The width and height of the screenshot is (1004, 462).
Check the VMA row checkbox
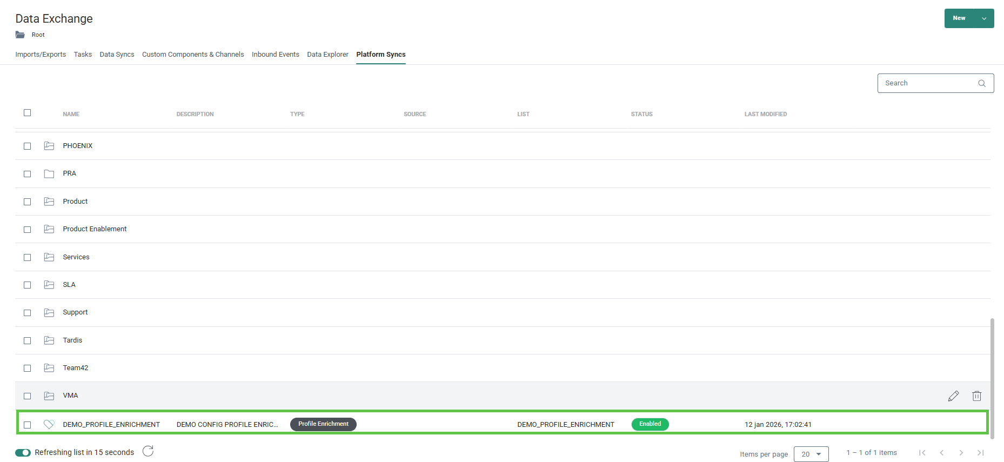pyautogui.click(x=28, y=396)
